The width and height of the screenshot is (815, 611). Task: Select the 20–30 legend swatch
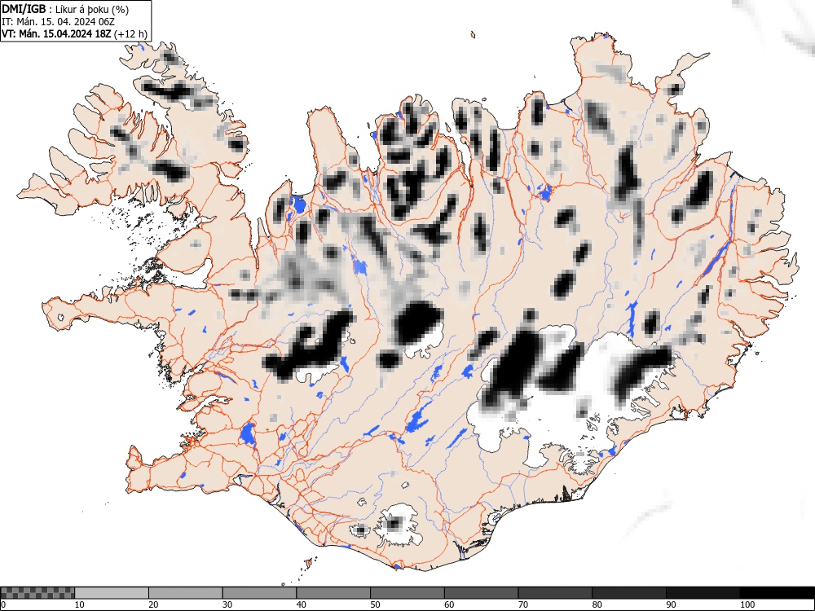186,593
